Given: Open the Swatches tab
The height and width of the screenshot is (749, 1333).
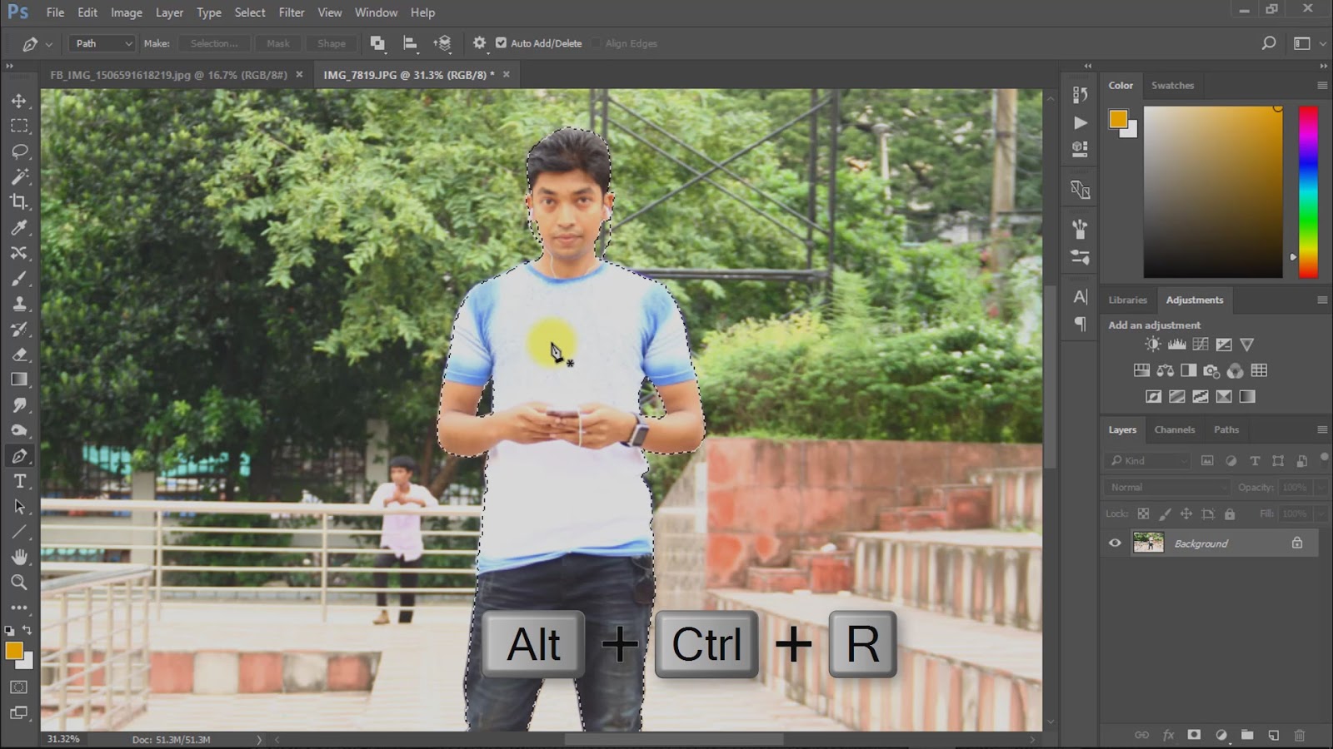Looking at the screenshot, I should click(x=1173, y=85).
